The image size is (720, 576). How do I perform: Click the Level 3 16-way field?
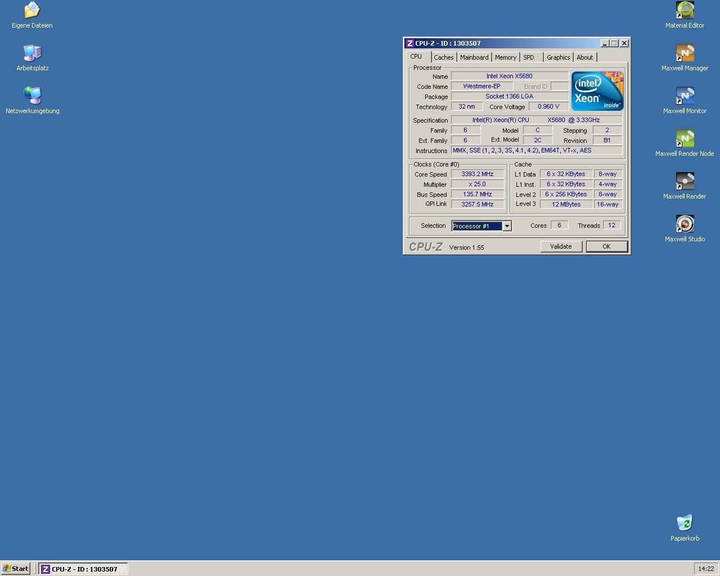click(x=607, y=204)
